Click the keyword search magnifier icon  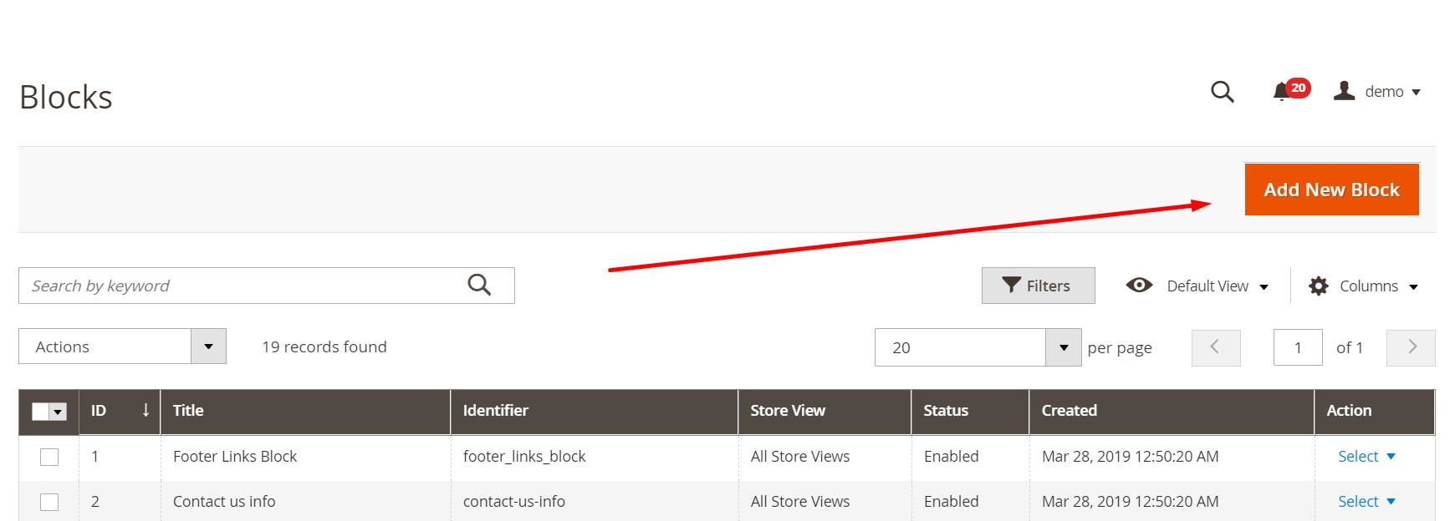coord(479,286)
